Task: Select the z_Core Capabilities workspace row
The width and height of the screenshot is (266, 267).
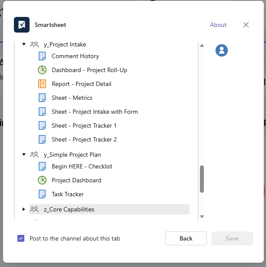Action: [109, 209]
